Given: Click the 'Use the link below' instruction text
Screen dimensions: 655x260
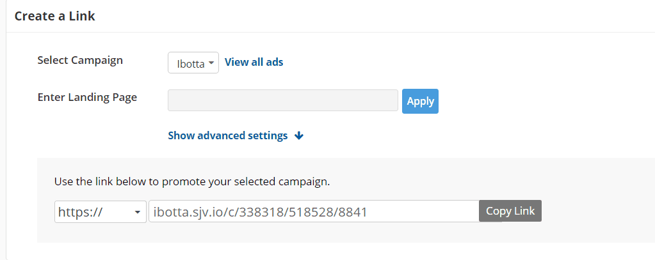Looking at the screenshot, I should coord(192,182).
